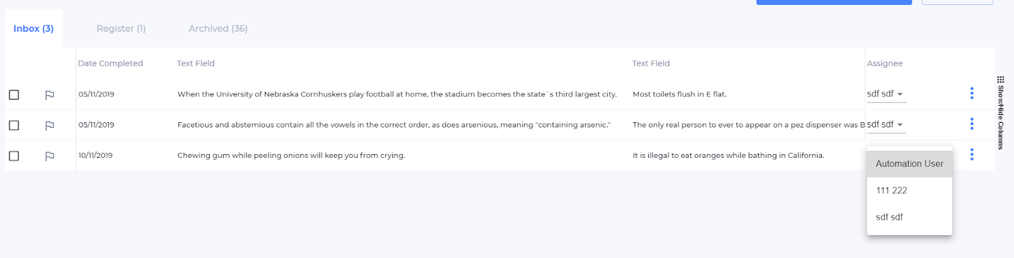Click the Show/Hide Columns grid icon
The width and height of the screenshot is (1014, 258).
pyautogui.click(x=1001, y=80)
